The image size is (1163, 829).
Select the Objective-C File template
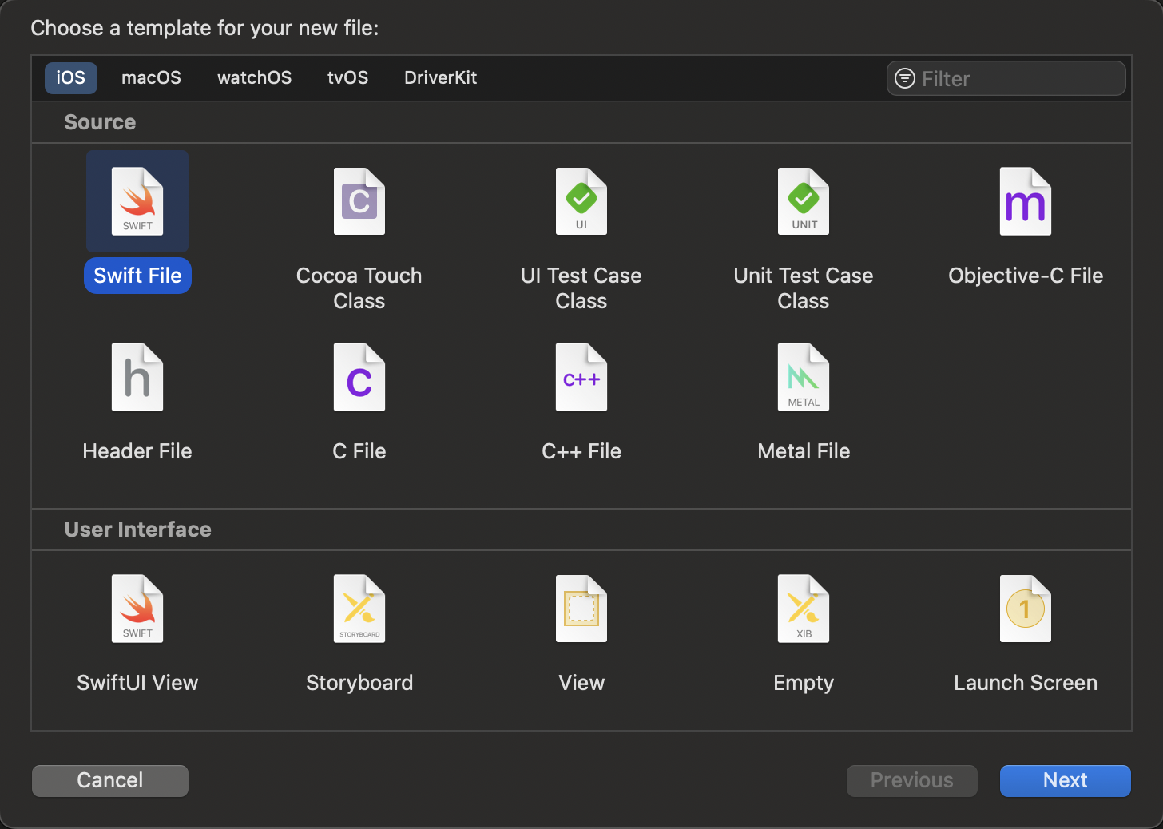pos(1025,201)
